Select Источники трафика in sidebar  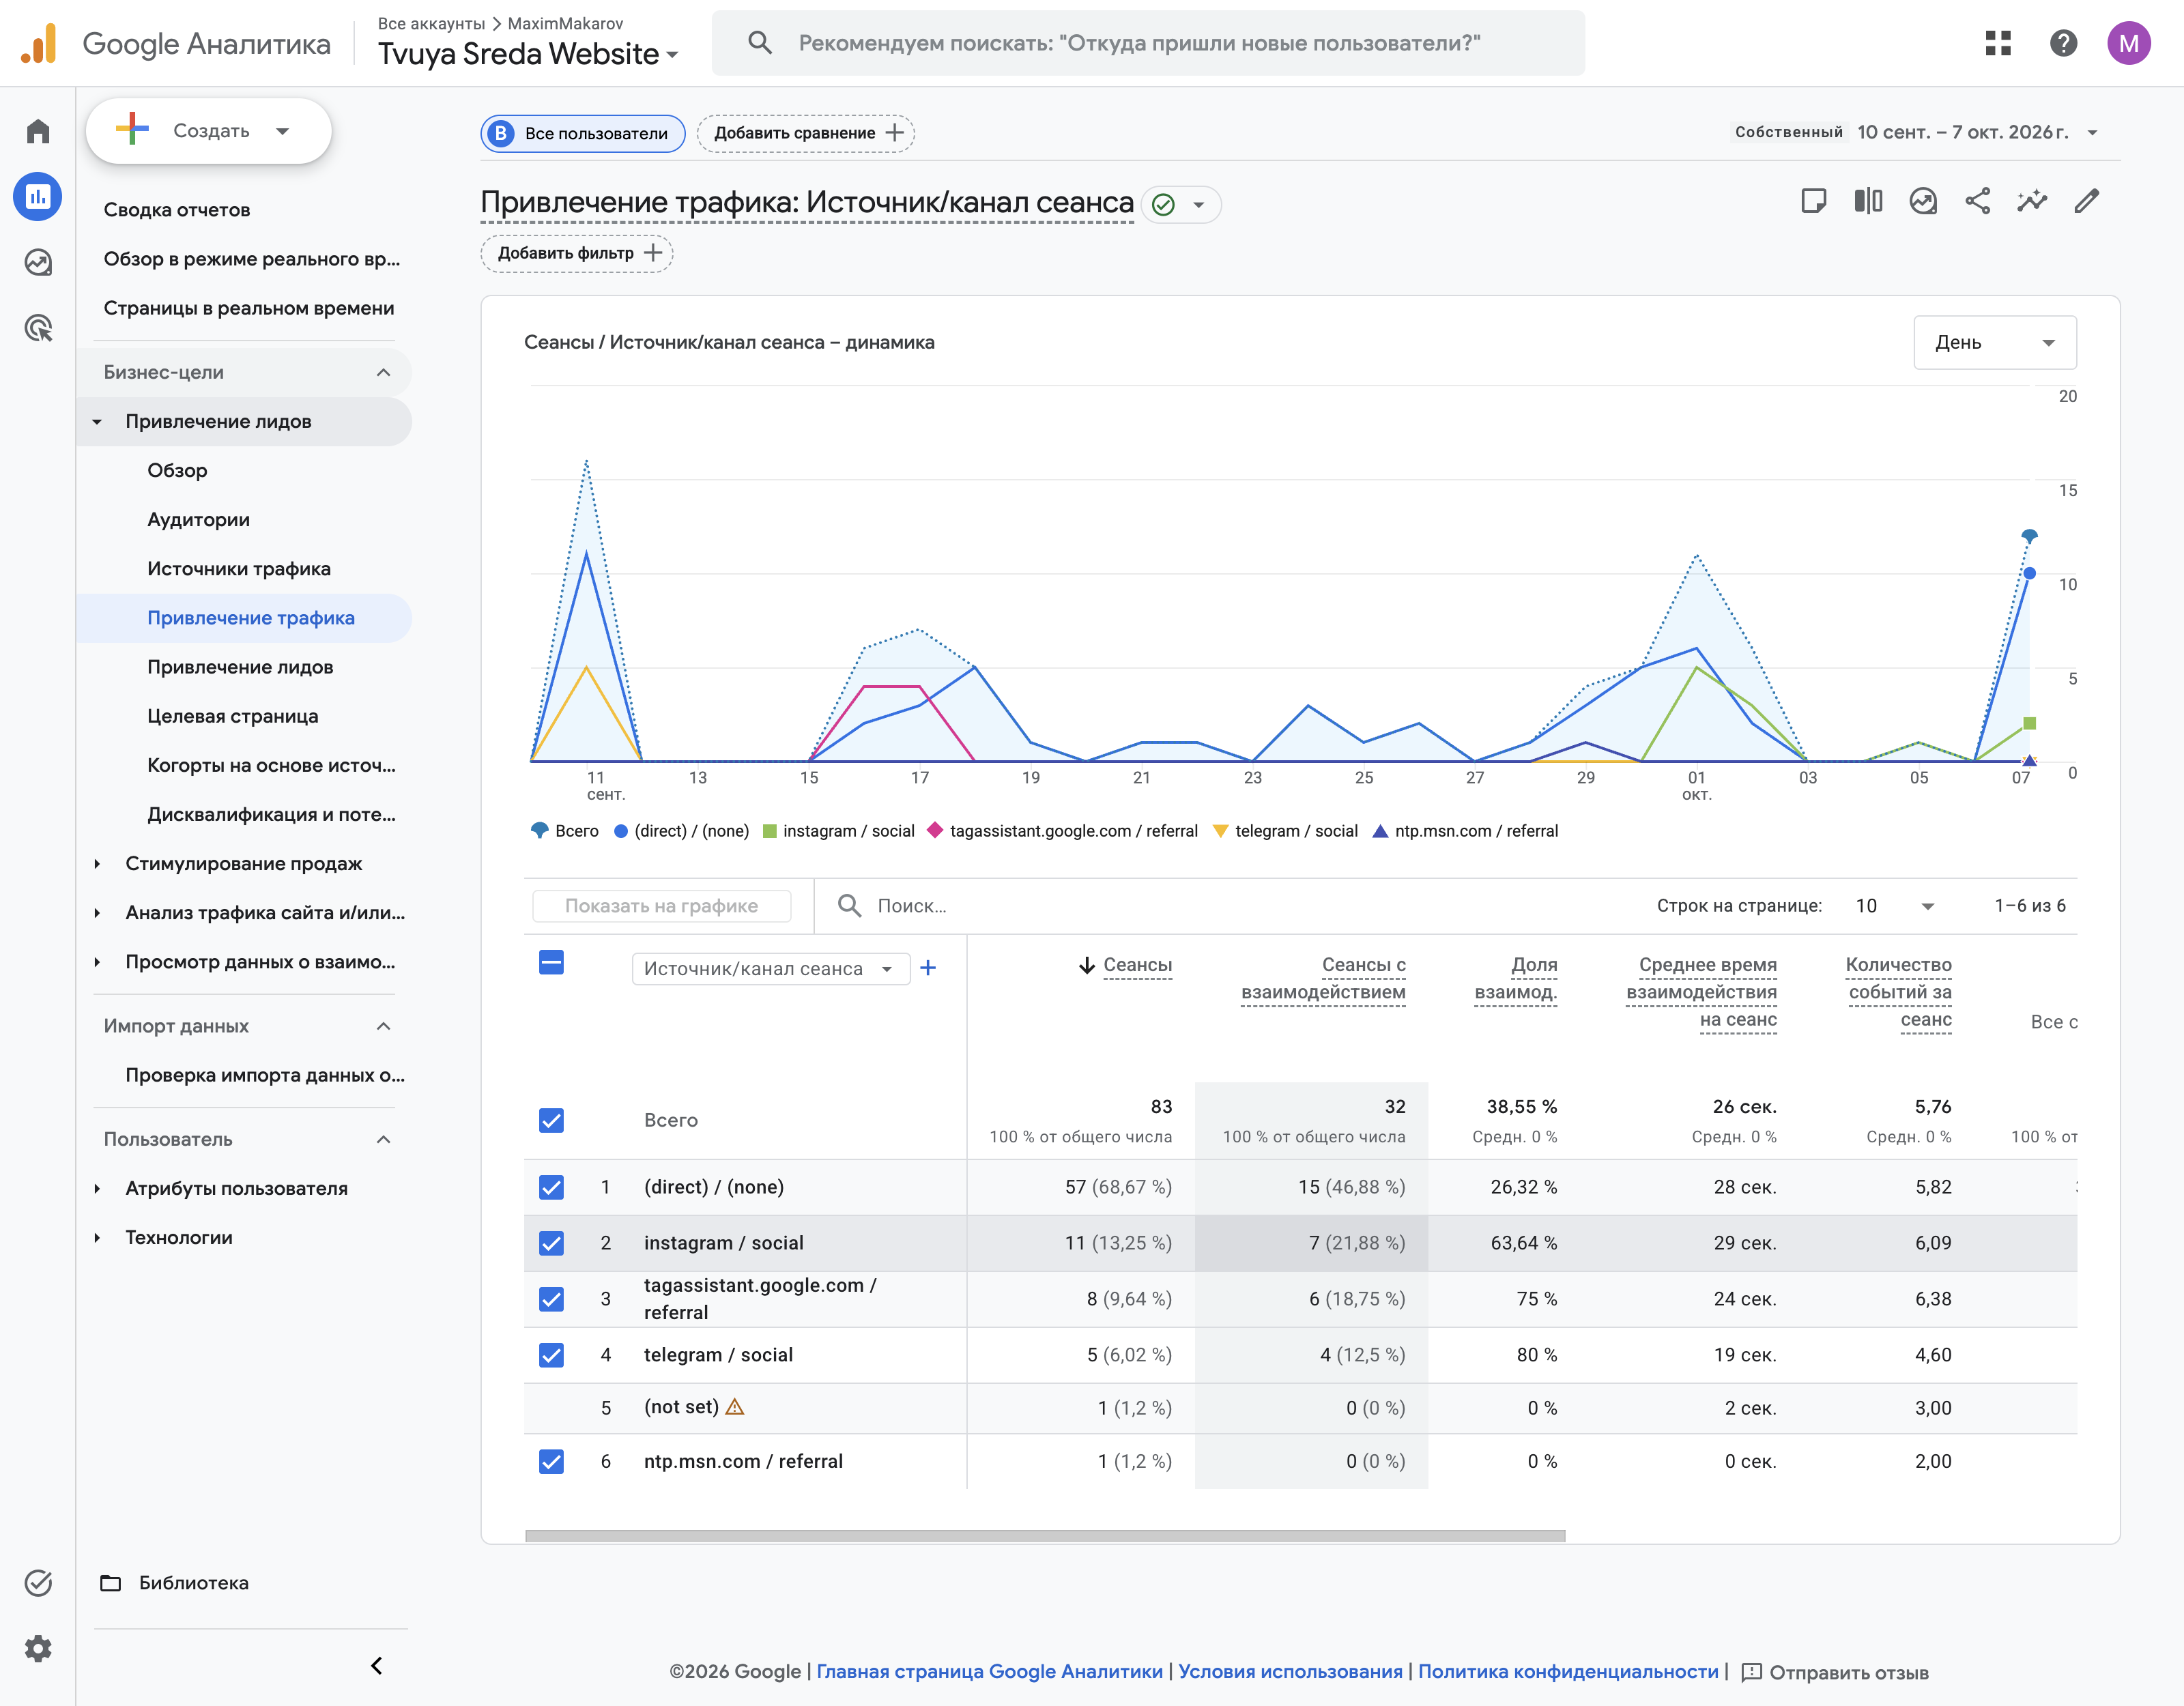click(x=239, y=568)
